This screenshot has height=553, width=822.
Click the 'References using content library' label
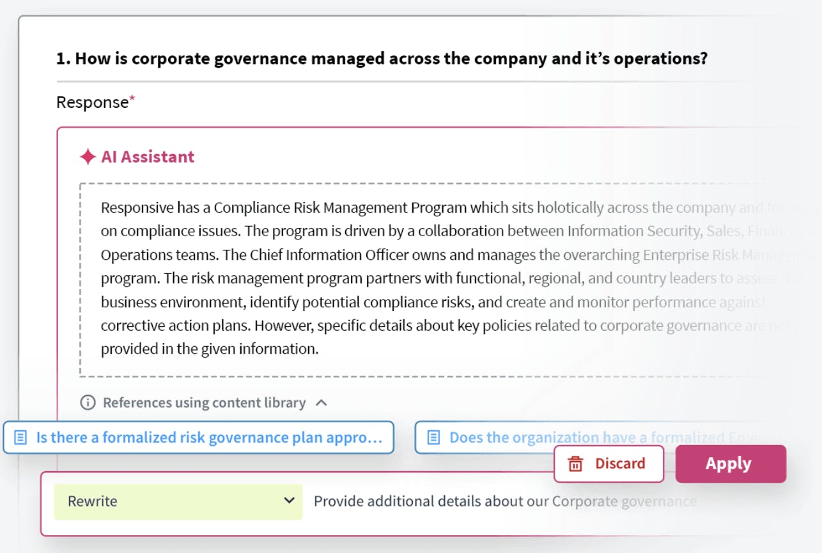(x=204, y=403)
